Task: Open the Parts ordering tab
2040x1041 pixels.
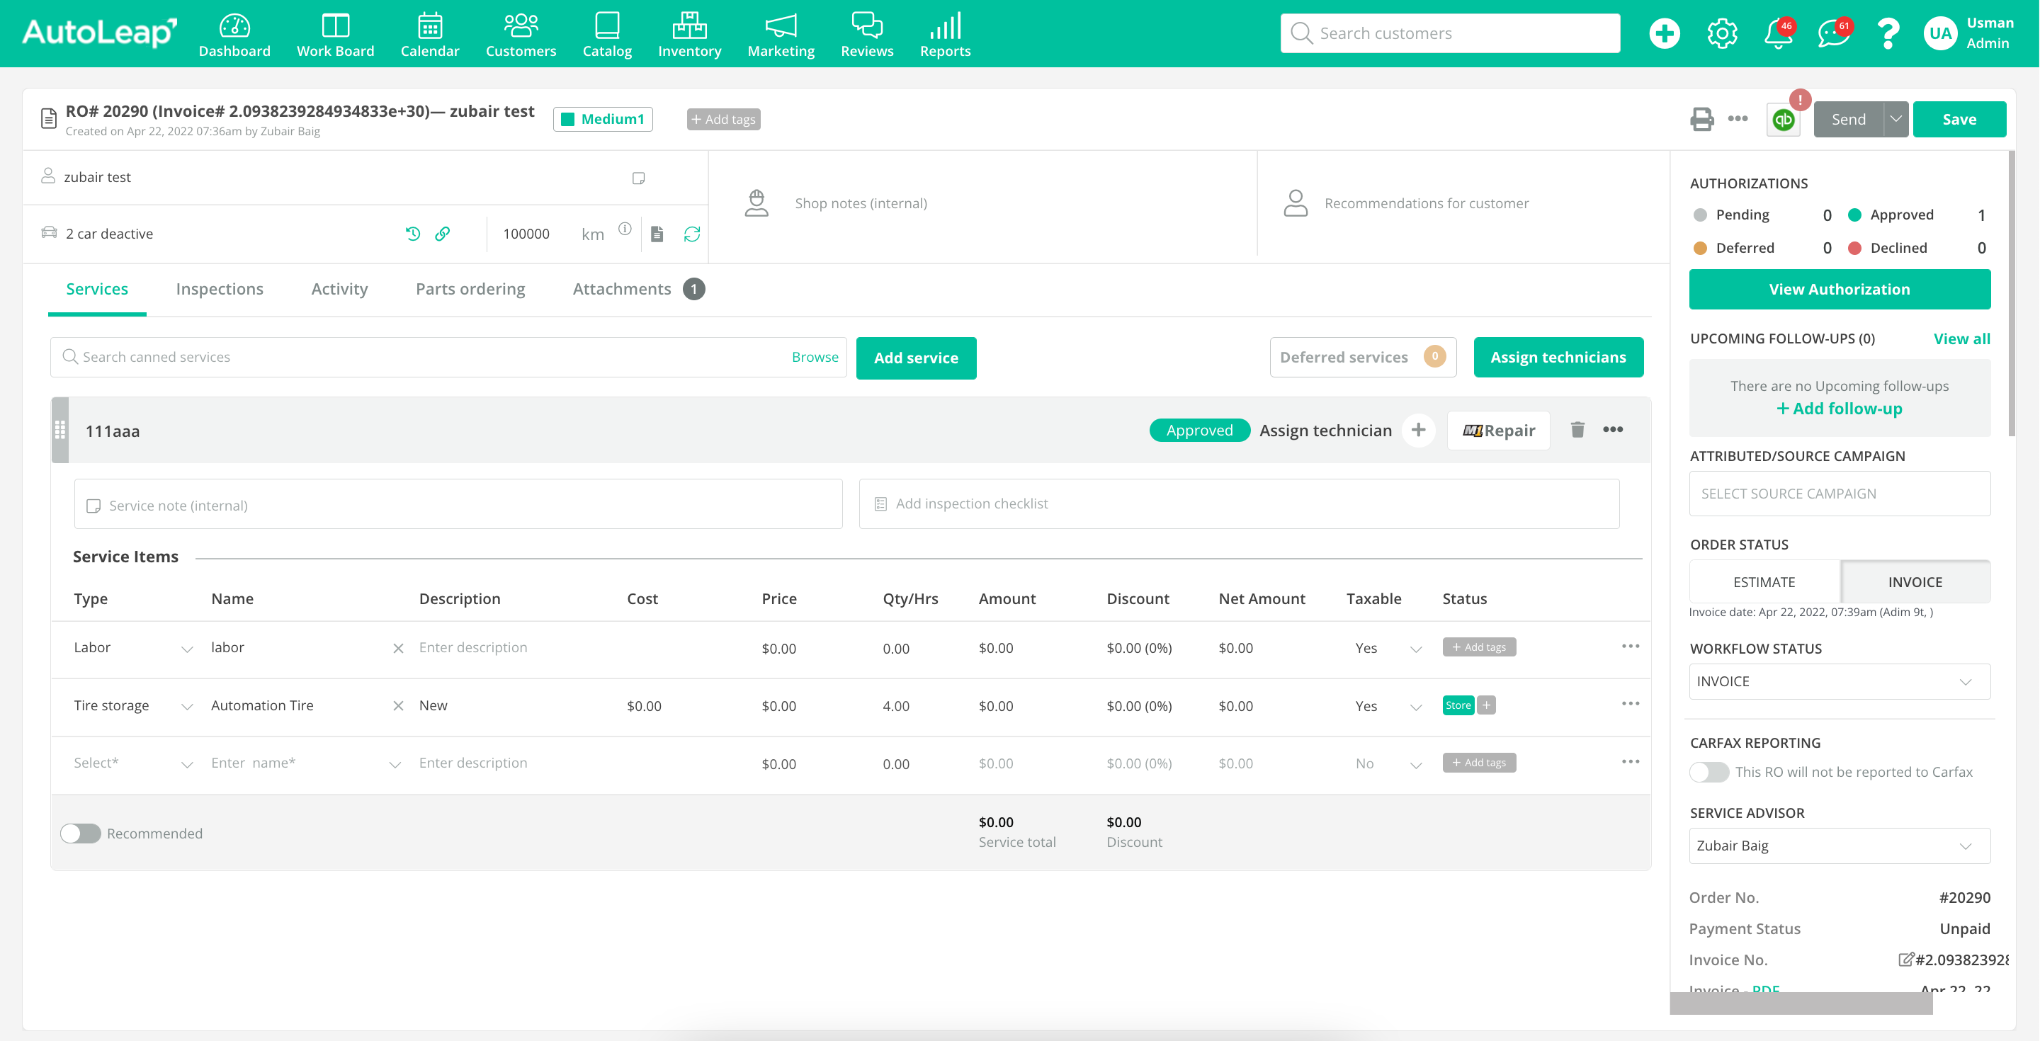Action: (x=470, y=289)
